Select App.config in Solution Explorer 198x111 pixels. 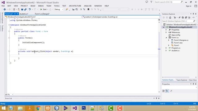176,35
